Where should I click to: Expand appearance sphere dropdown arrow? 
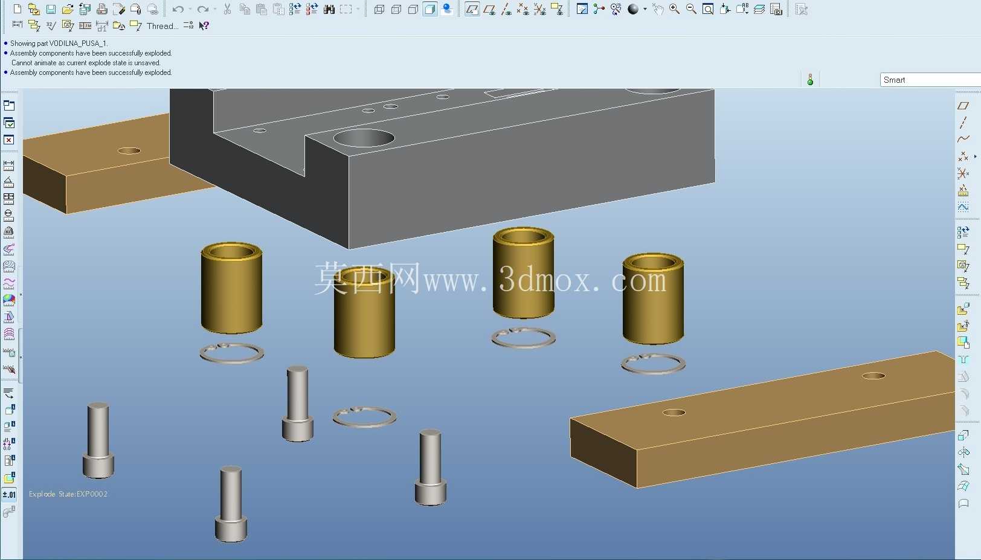(x=645, y=9)
